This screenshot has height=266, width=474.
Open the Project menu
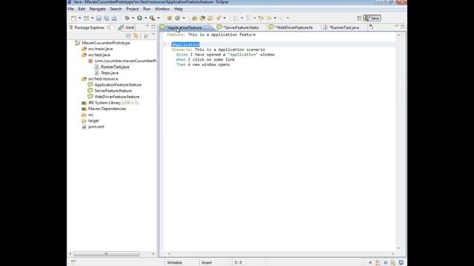133,9
